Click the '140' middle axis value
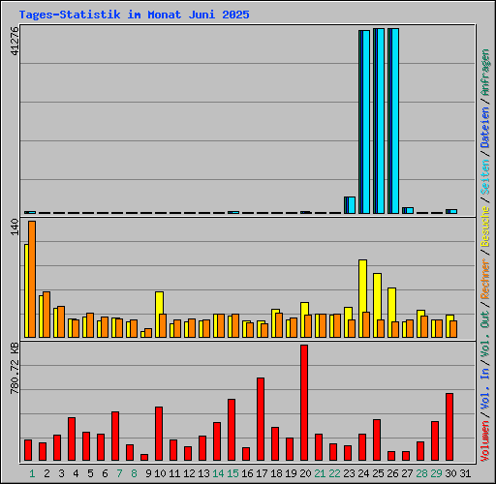The height and width of the screenshot is (484, 496). click(15, 227)
